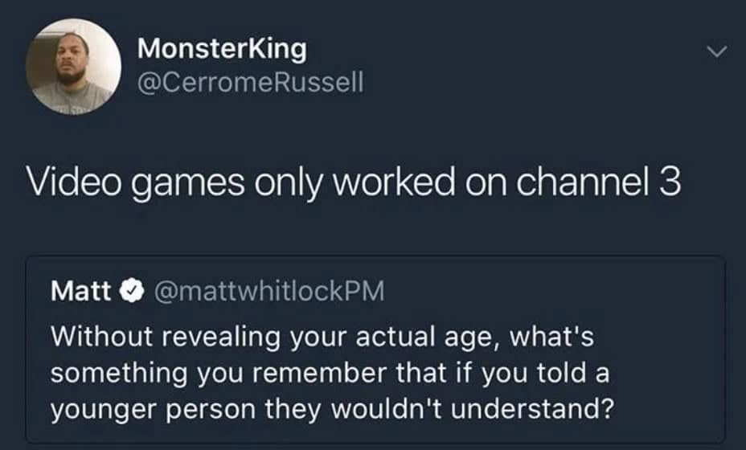The height and width of the screenshot is (450, 746).
Task: Click the name Matt in quoted tweet
Action: [80, 291]
